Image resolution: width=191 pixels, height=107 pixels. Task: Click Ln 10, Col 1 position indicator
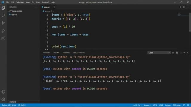pyautogui.click(x=137, y=105)
